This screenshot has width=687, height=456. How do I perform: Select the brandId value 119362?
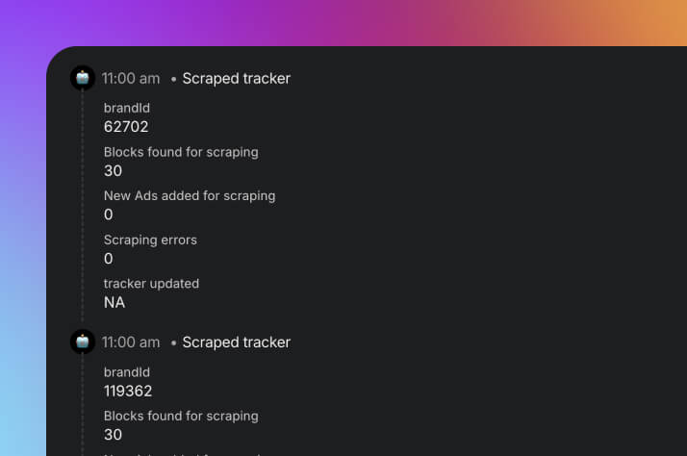[128, 392]
